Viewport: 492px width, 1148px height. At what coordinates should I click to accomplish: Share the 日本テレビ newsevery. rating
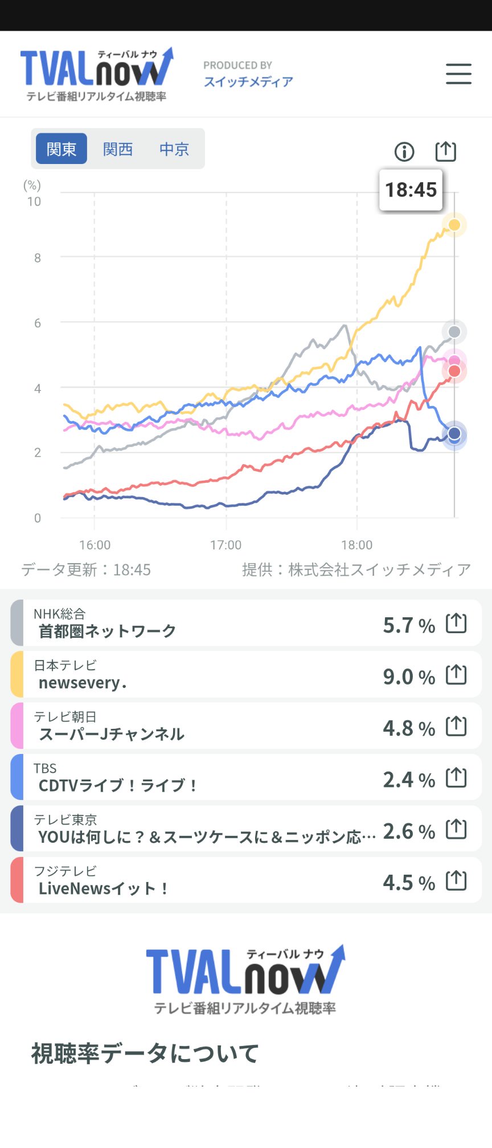[456, 675]
